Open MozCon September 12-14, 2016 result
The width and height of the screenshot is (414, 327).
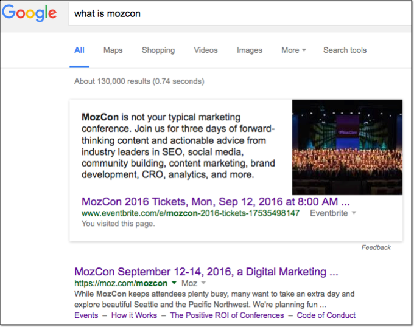(206, 271)
